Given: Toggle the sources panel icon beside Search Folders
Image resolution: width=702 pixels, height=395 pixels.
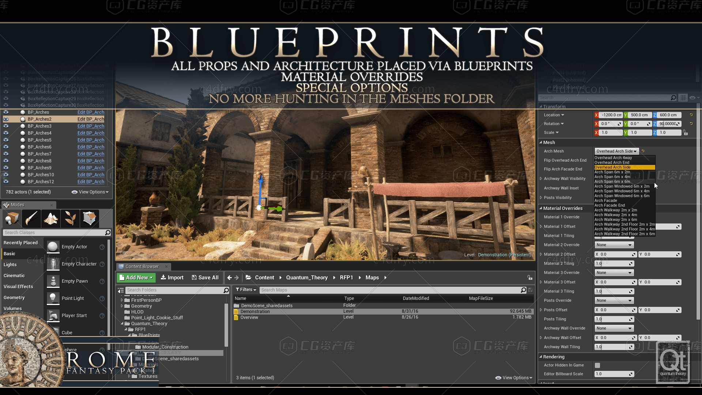Looking at the screenshot, I should (x=121, y=290).
